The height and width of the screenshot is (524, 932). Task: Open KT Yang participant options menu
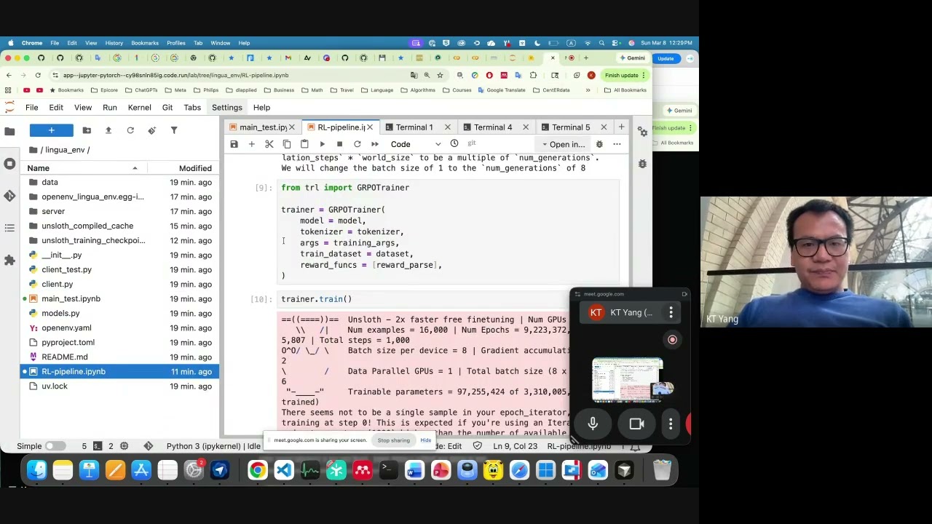671,312
